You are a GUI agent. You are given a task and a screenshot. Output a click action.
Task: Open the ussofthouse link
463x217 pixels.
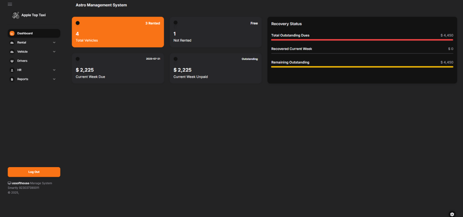pyautogui.click(x=20, y=183)
